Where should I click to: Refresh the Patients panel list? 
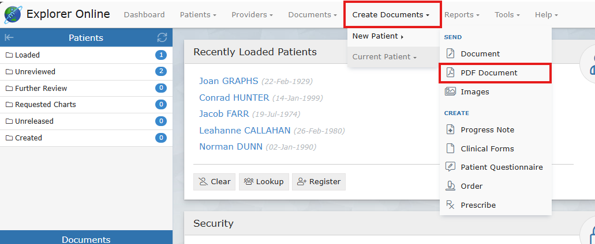162,38
